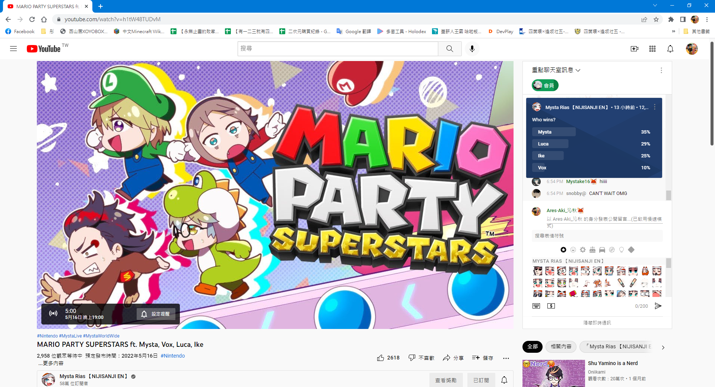Image resolution: width=715 pixels, height=387 pixels.
Task: Switch to keyboard input in chat
Action: [536, 306]
